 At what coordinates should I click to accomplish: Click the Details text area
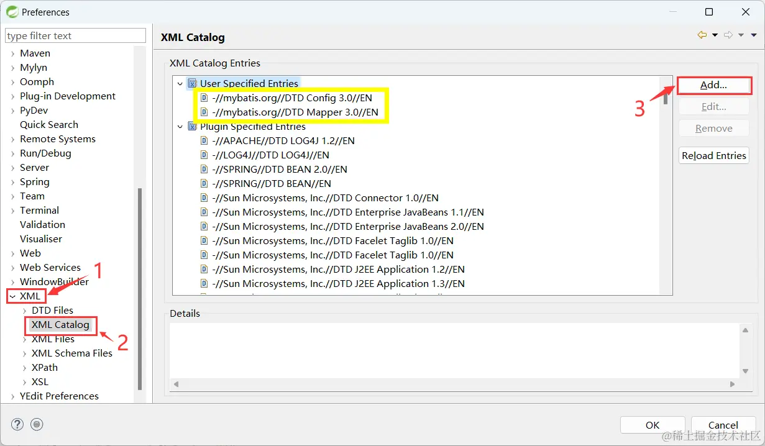point(456,350)
